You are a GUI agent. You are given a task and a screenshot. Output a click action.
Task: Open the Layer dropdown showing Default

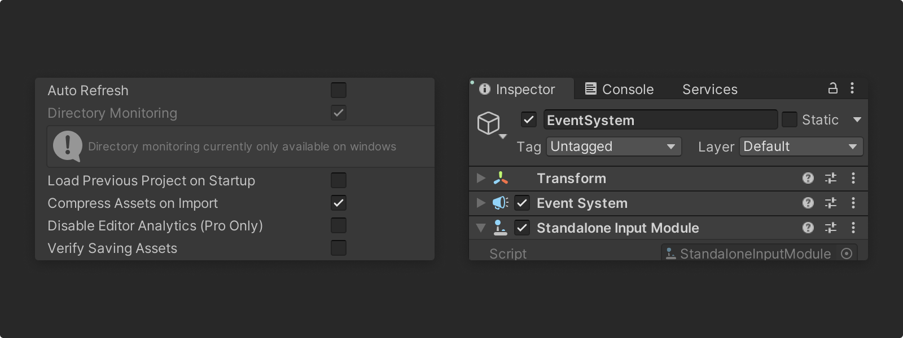pos(801,146)
